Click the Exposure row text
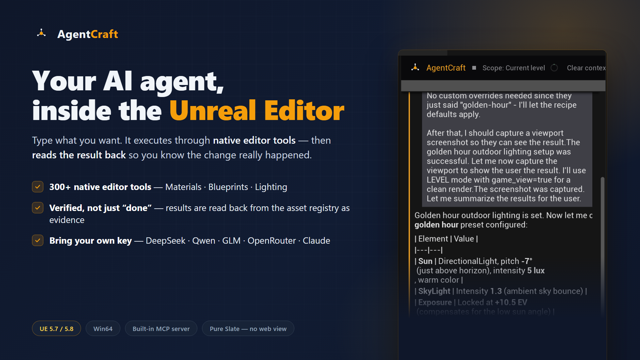The image size is (640, 360). (485, 307)
